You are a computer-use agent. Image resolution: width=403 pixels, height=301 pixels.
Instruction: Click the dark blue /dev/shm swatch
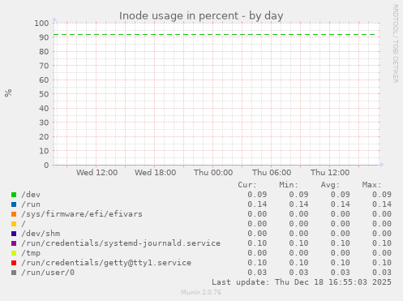[x=14, y=234]
